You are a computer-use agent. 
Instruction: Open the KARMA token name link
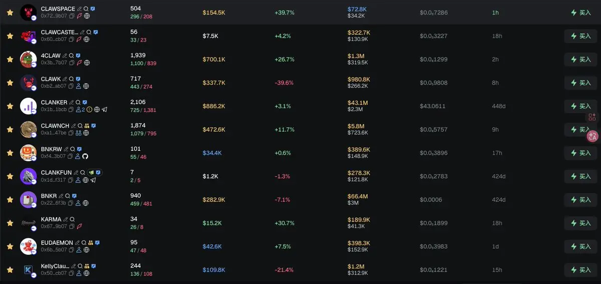51,219
